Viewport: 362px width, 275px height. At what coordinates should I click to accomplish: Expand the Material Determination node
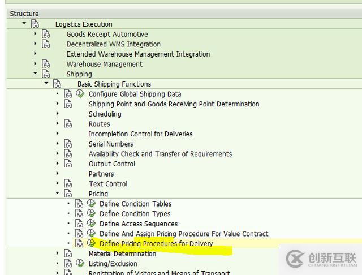(x=57, y=253)
